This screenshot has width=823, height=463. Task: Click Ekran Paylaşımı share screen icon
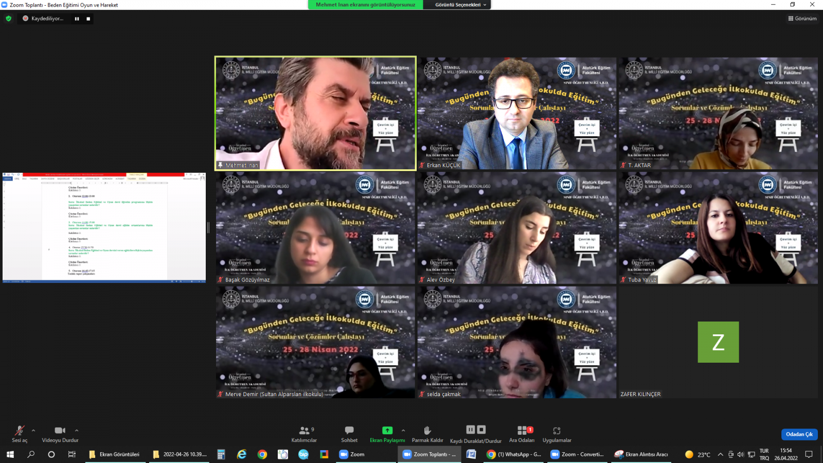(x=387, y=430)
